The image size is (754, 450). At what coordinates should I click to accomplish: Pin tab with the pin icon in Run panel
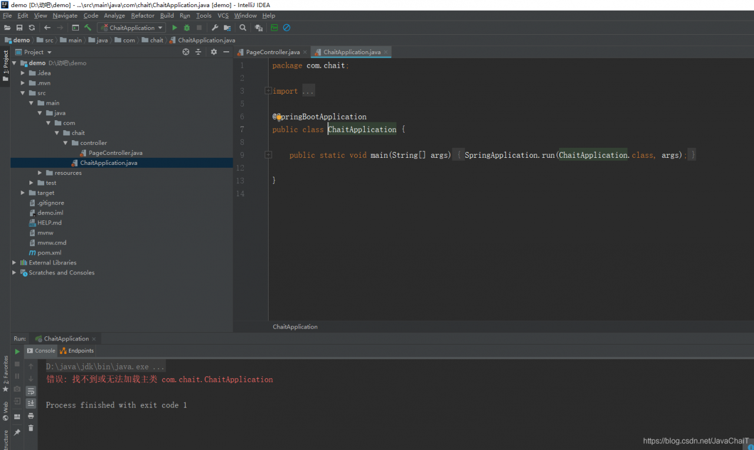(x=17, y=432)
